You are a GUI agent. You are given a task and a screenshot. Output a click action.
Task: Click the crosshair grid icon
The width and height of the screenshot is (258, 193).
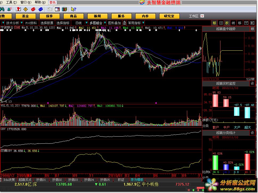tap(221, 23)
